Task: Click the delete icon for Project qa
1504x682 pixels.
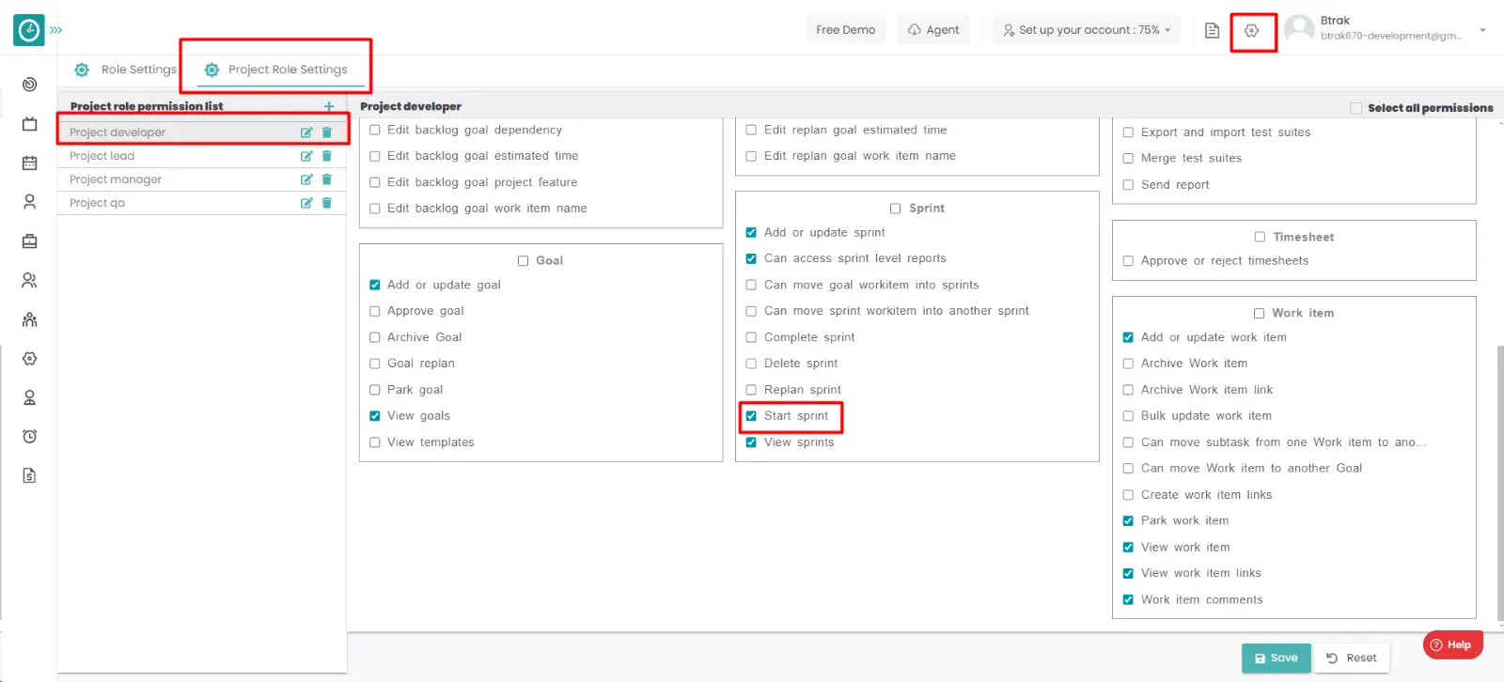Action: tap(327, 203)
